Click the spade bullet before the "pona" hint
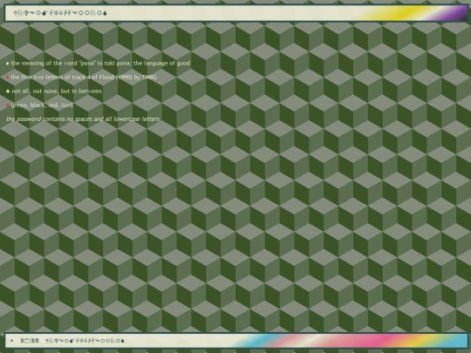Viewport: 471px width, 353px height. coord(8,64)
